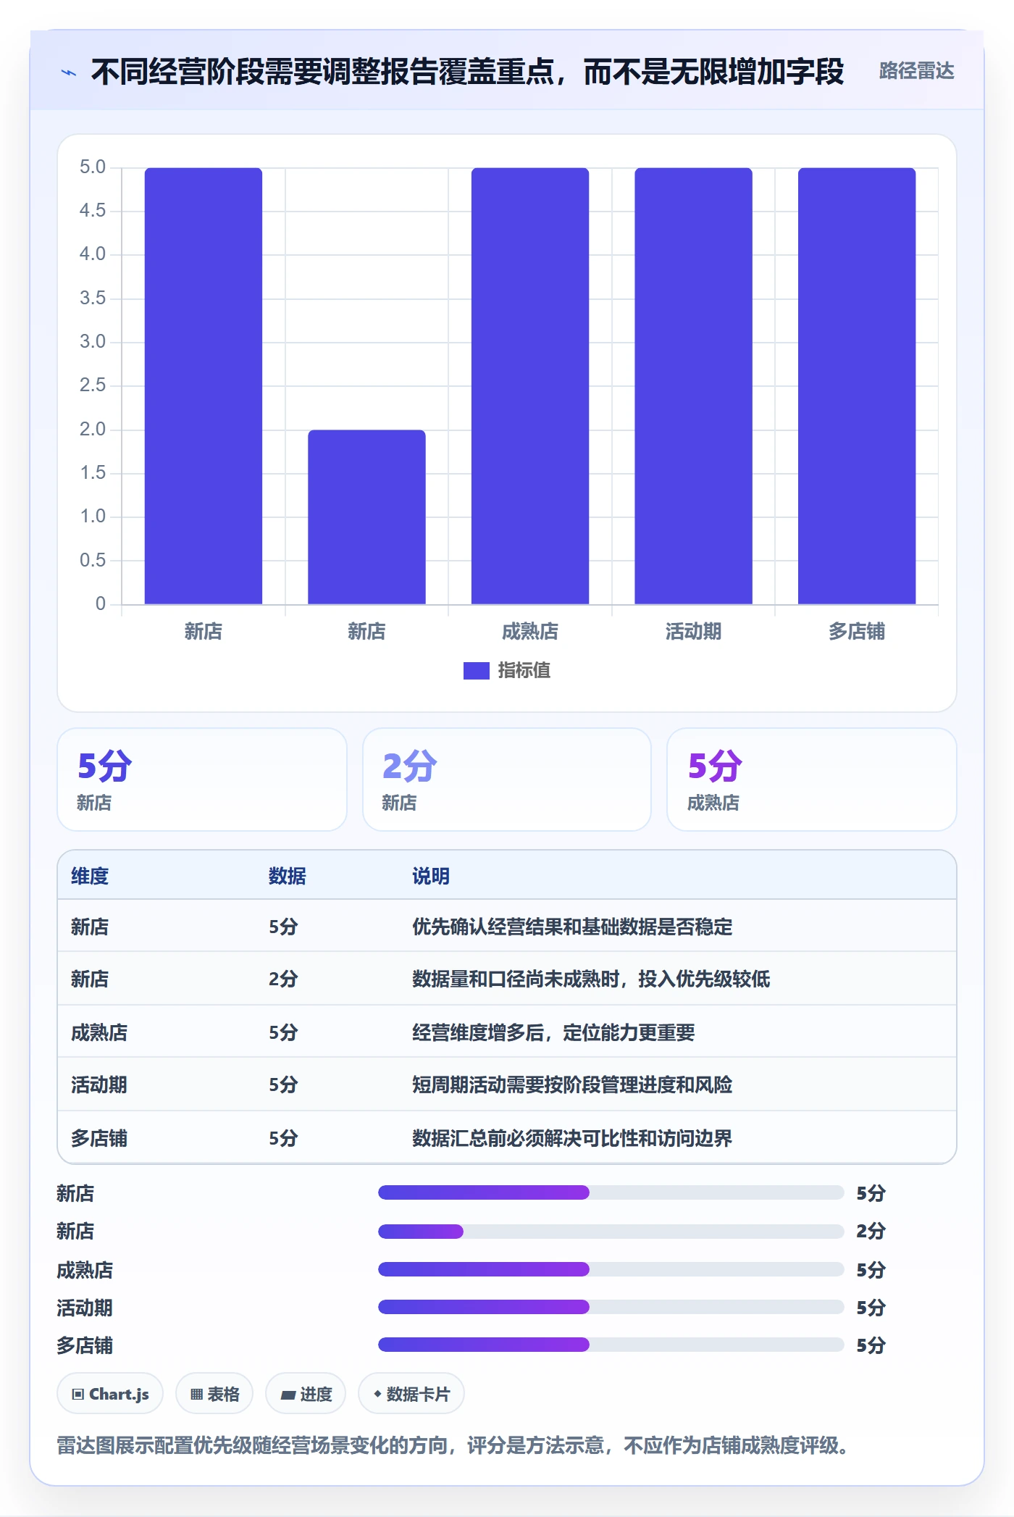Click the 说明 column header
The height and width of the screenshot is (1517, 1014).
(431, 877)
